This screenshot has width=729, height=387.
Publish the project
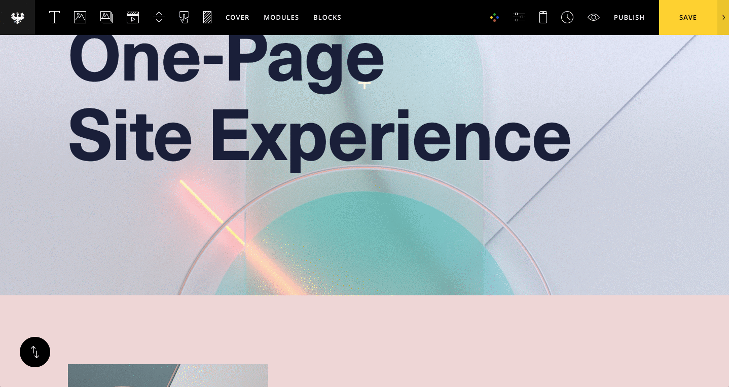point(629,17)
